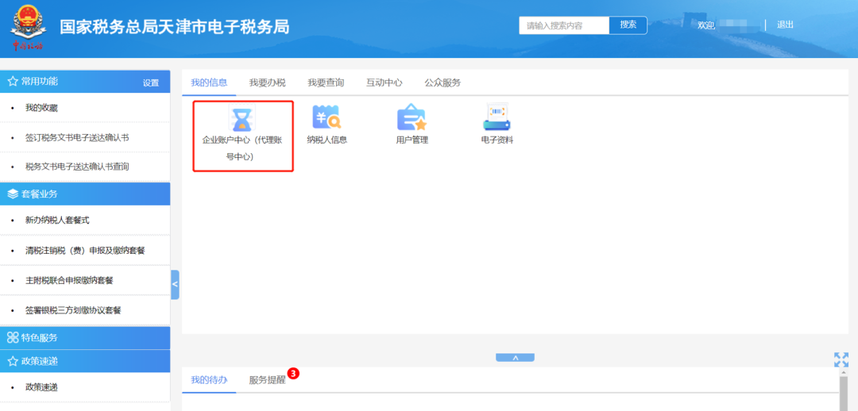
Task: Click the 退出 logout link
Action: click(785, 25)
